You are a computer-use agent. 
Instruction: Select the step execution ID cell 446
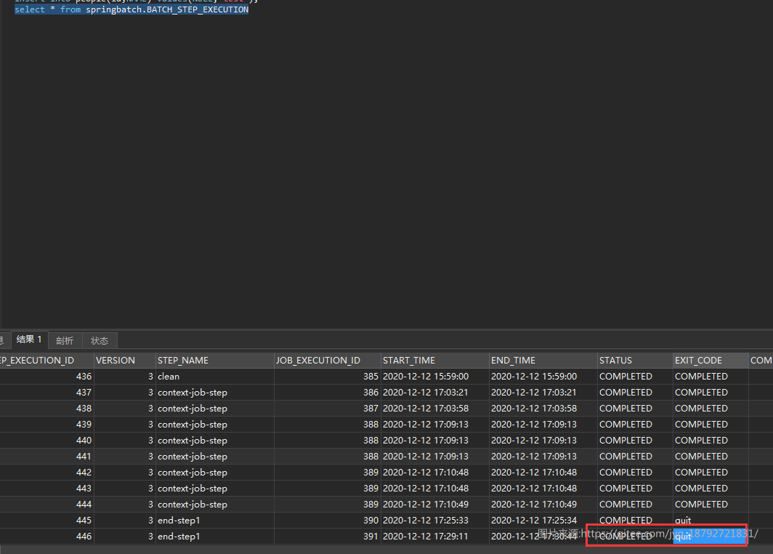46,537
